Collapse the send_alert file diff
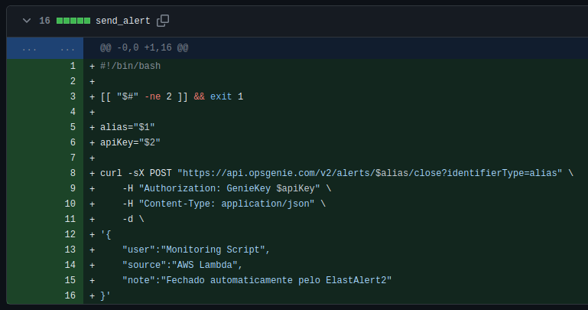 [x=27, y=21]
